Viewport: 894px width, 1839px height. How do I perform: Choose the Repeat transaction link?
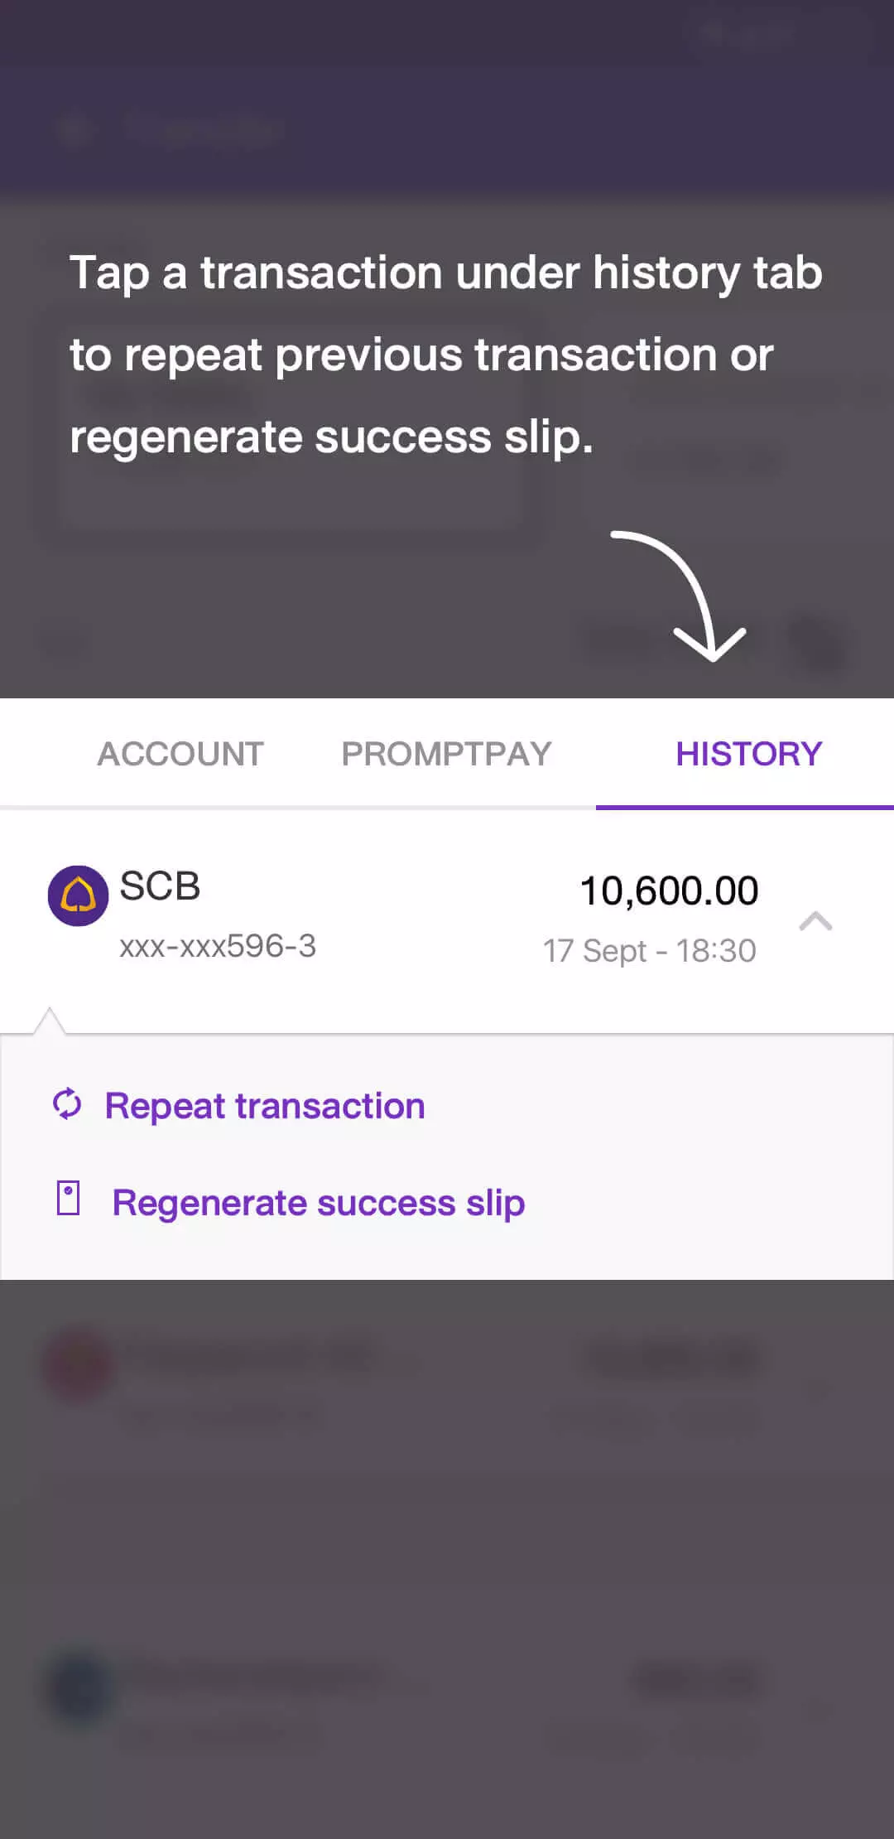click(264, 1106)
